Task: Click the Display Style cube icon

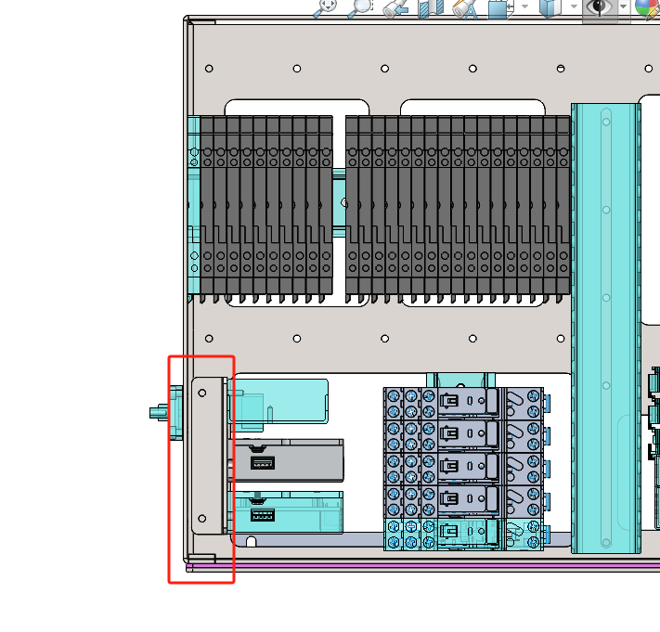Action: click(x=550, y=7)
